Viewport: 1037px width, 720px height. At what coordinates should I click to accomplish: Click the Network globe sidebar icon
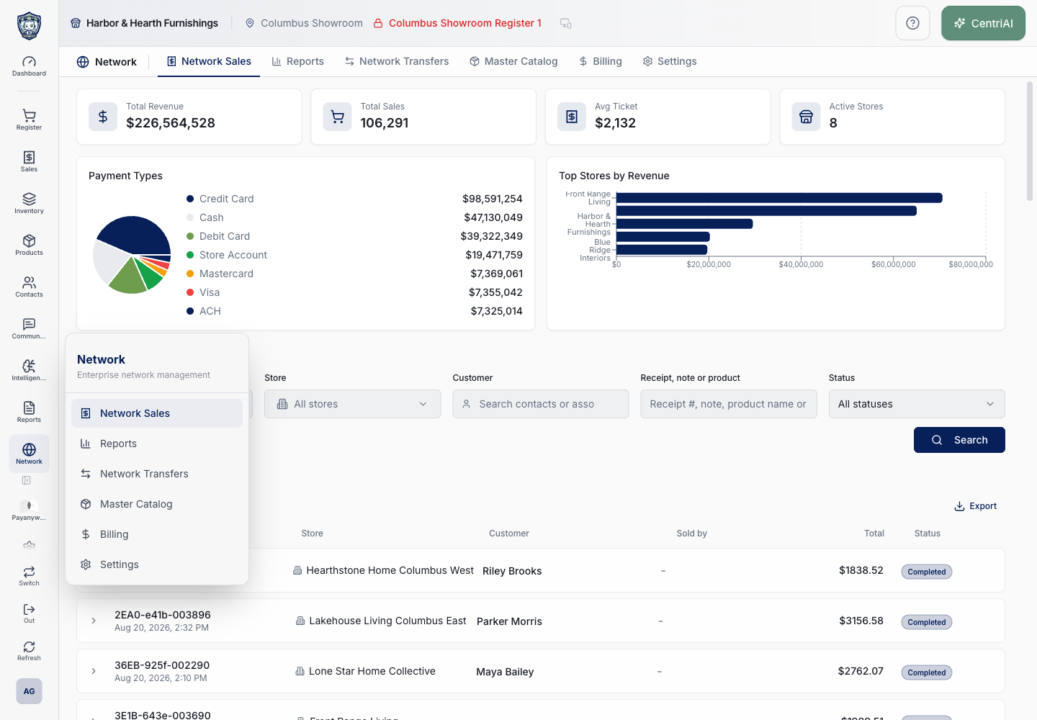click(29, 454)
